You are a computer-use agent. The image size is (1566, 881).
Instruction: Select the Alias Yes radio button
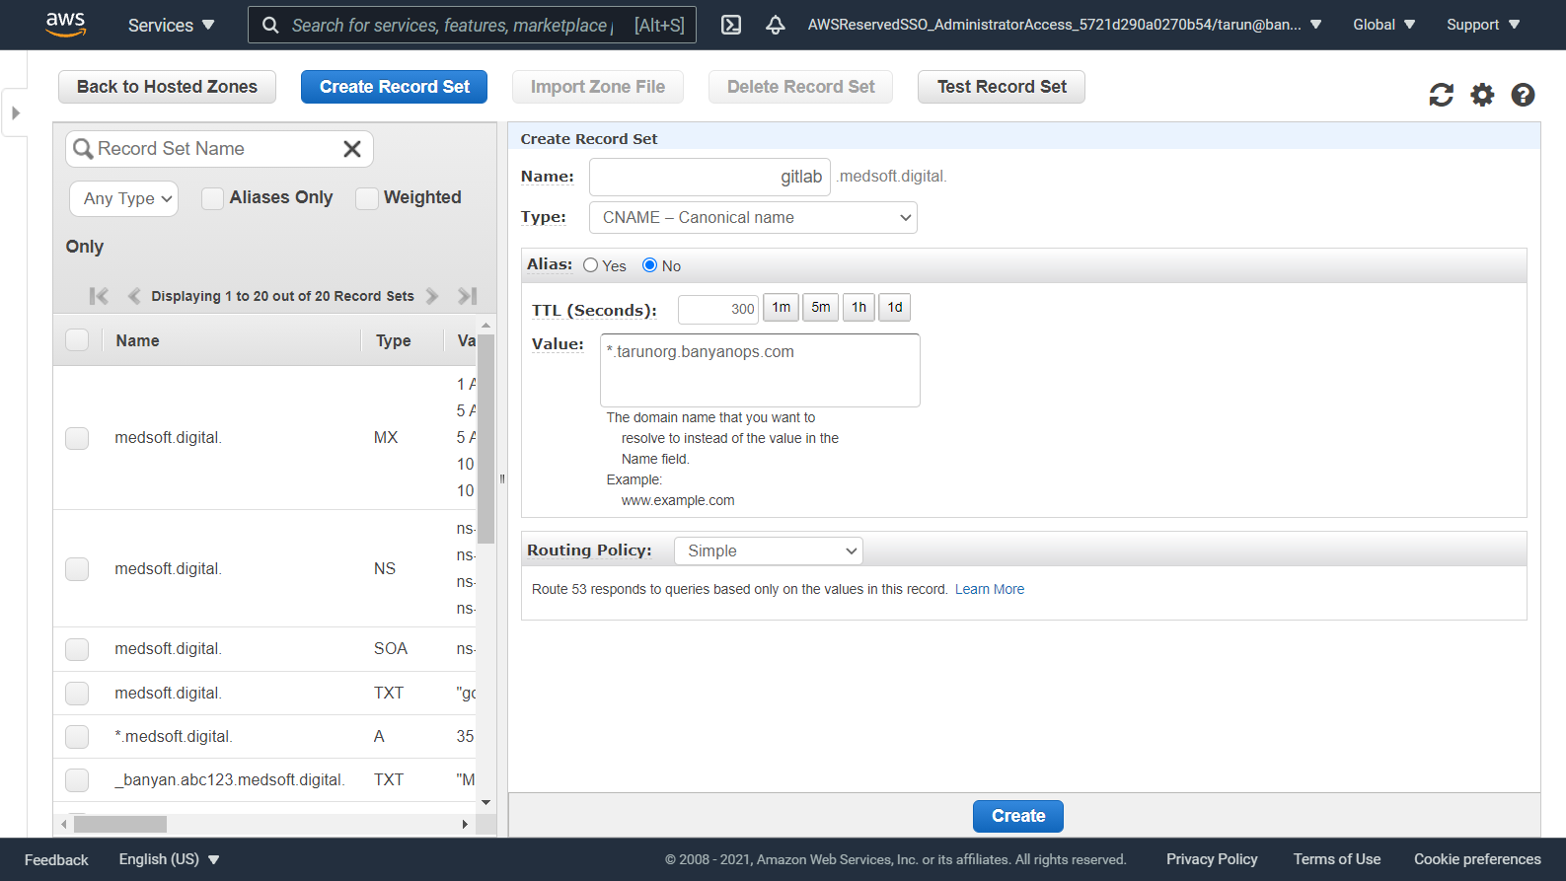pyautogui.click(x=590, y=265)
